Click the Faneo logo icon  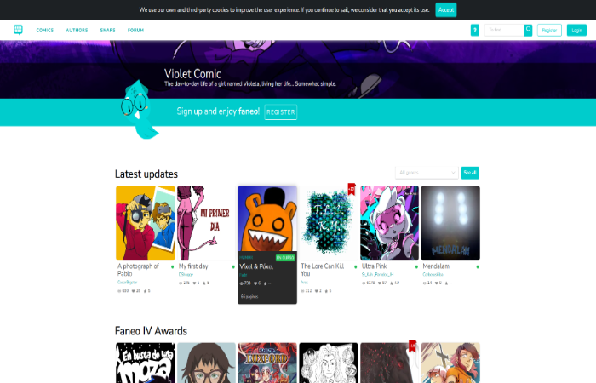point(18,30)
